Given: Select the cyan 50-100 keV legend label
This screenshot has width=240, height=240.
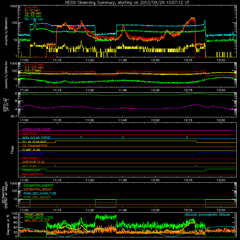Looking at the screenshot, I should click(x=34, y=19).
